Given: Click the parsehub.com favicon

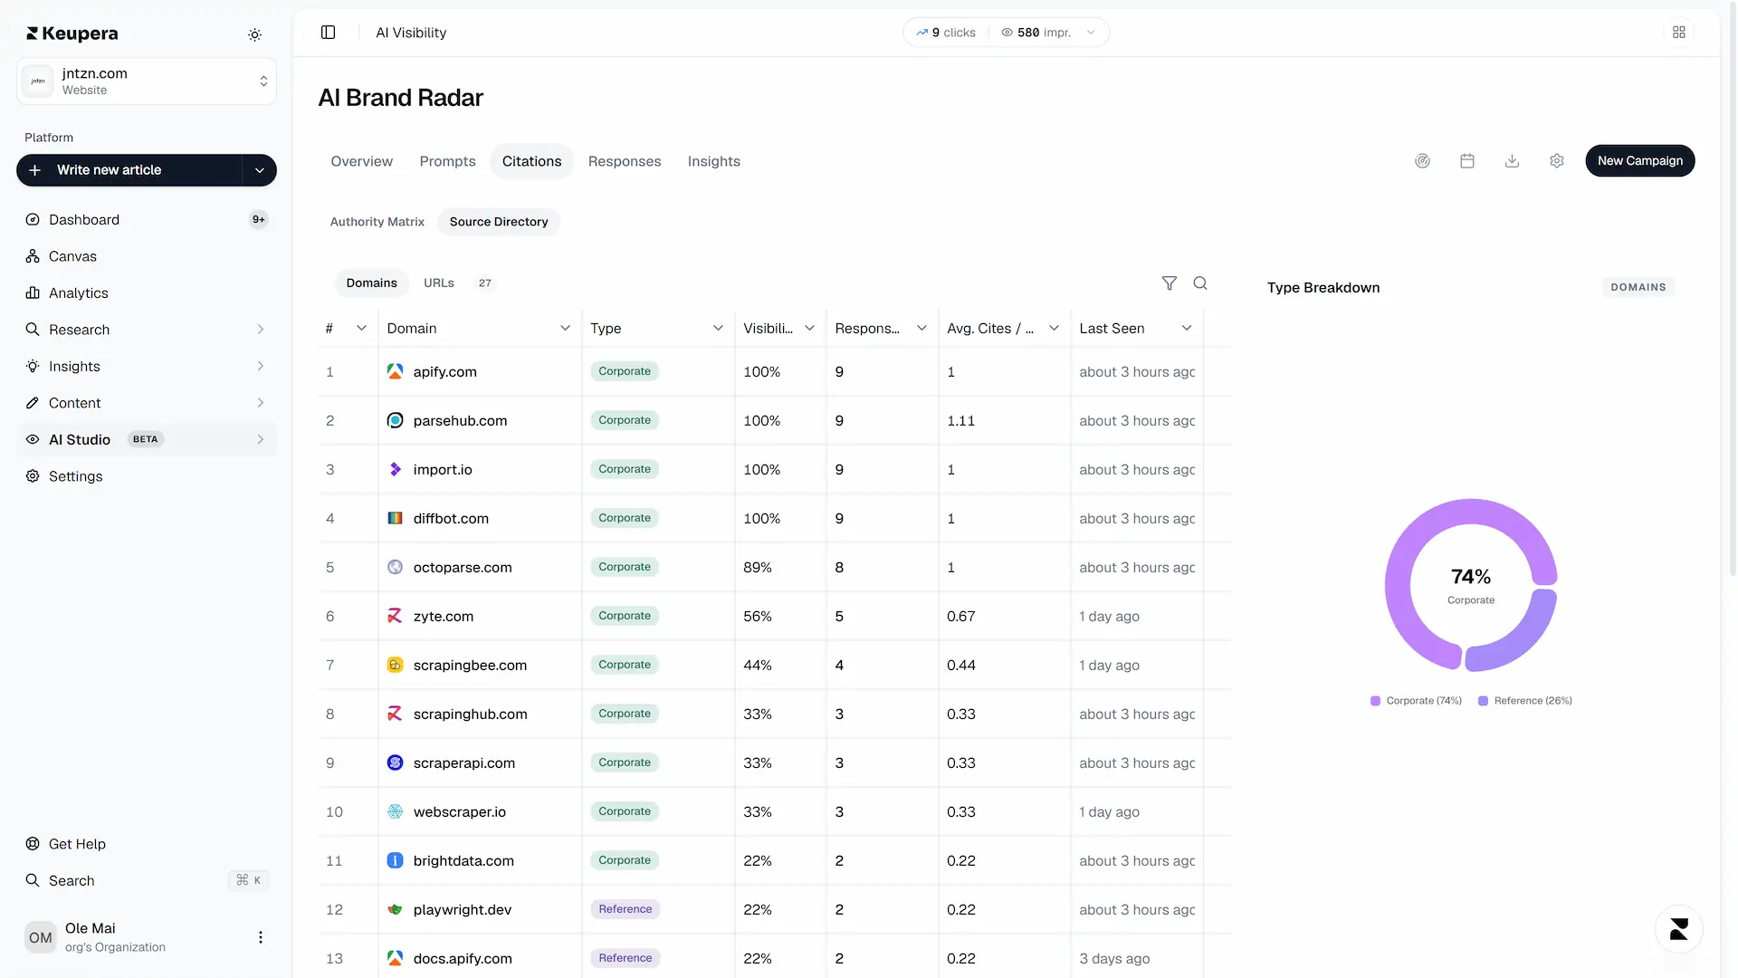Looking at the screenshot, I should click(396, 420).
